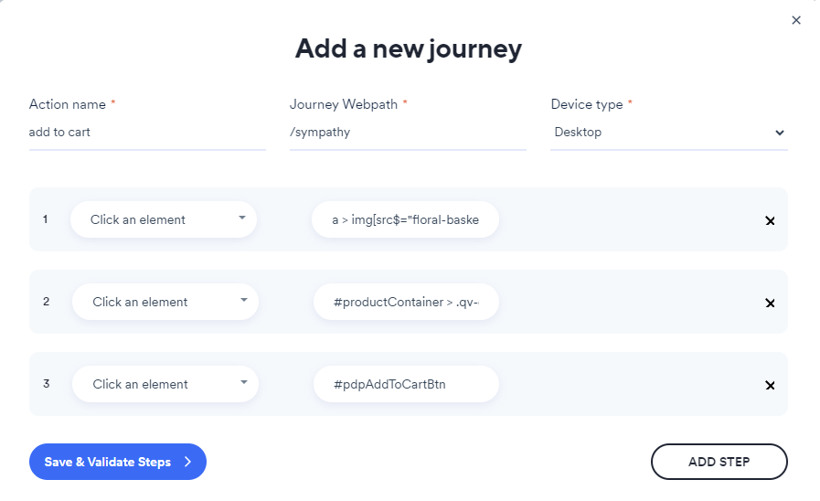Click the #productContainer selector field
Viewport: 820px width, 501px height.
tap(406, 302)
